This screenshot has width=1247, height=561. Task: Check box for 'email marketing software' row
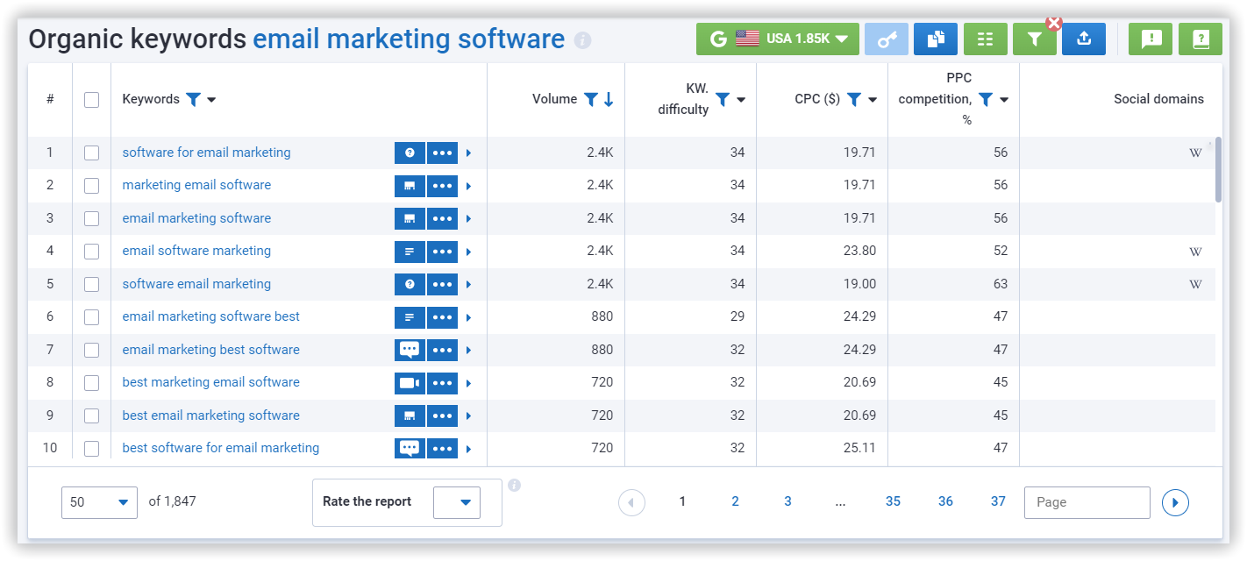91,218
